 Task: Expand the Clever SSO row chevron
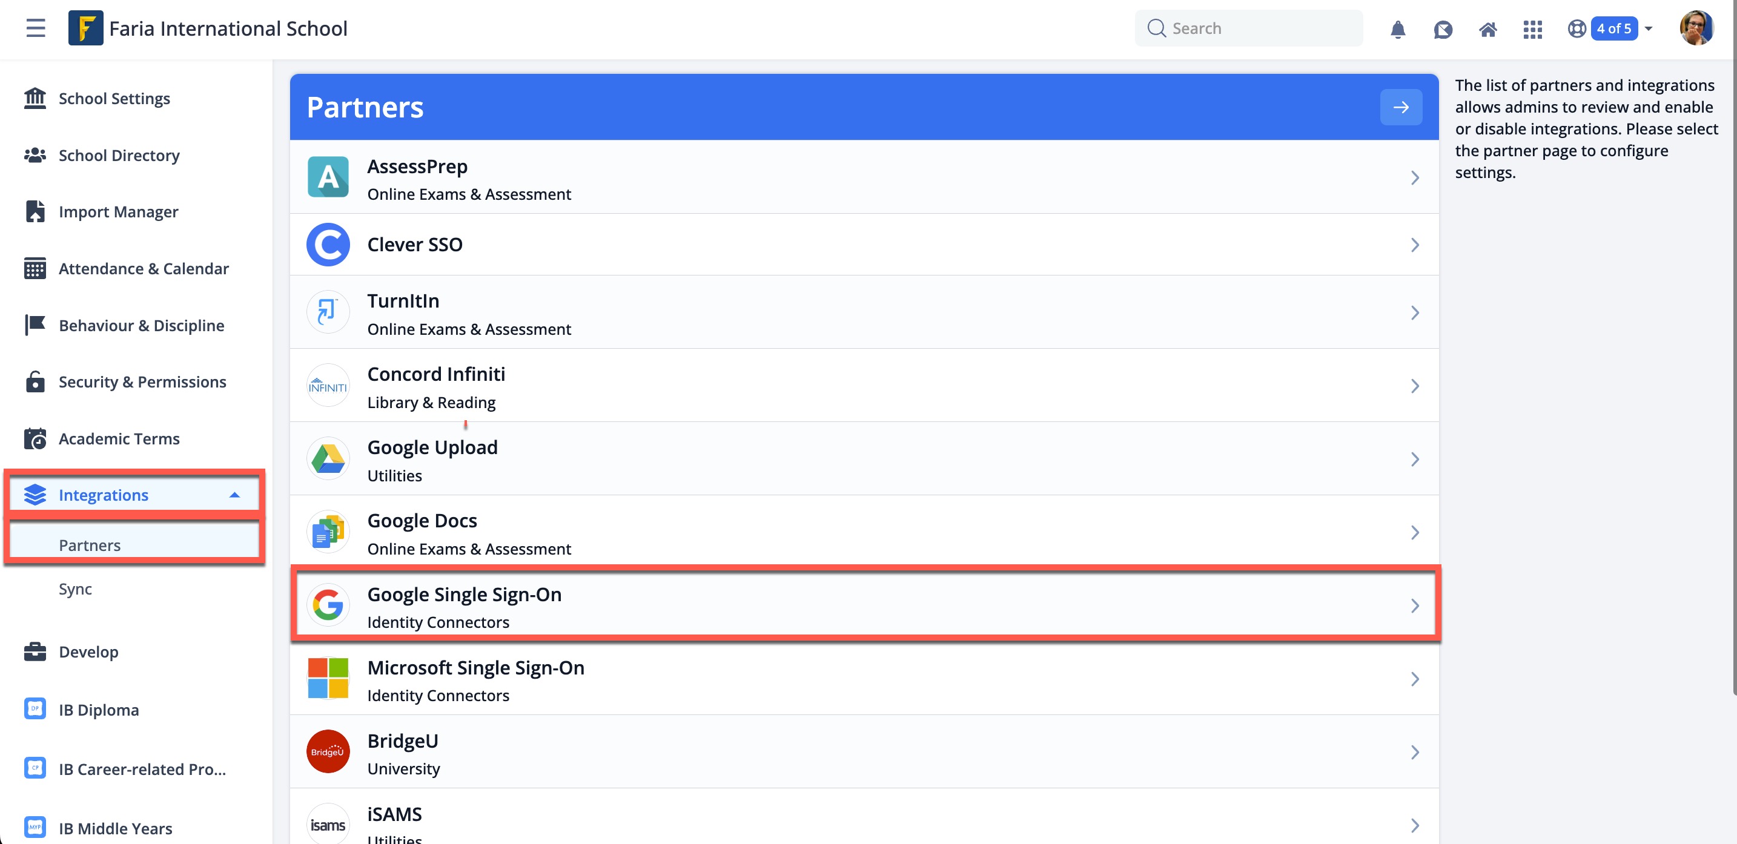click(x=1415, y=245)
